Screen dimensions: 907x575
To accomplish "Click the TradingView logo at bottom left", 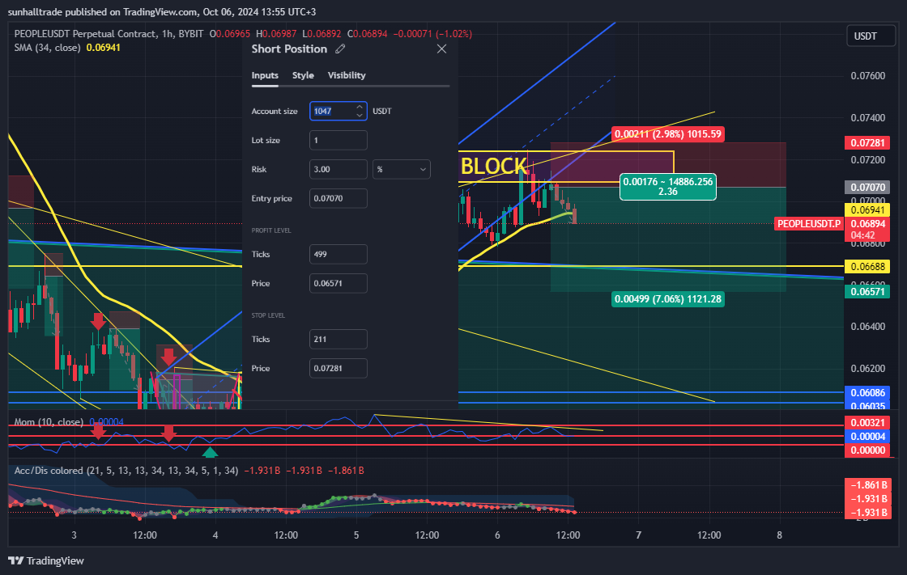I will point(45,560).
